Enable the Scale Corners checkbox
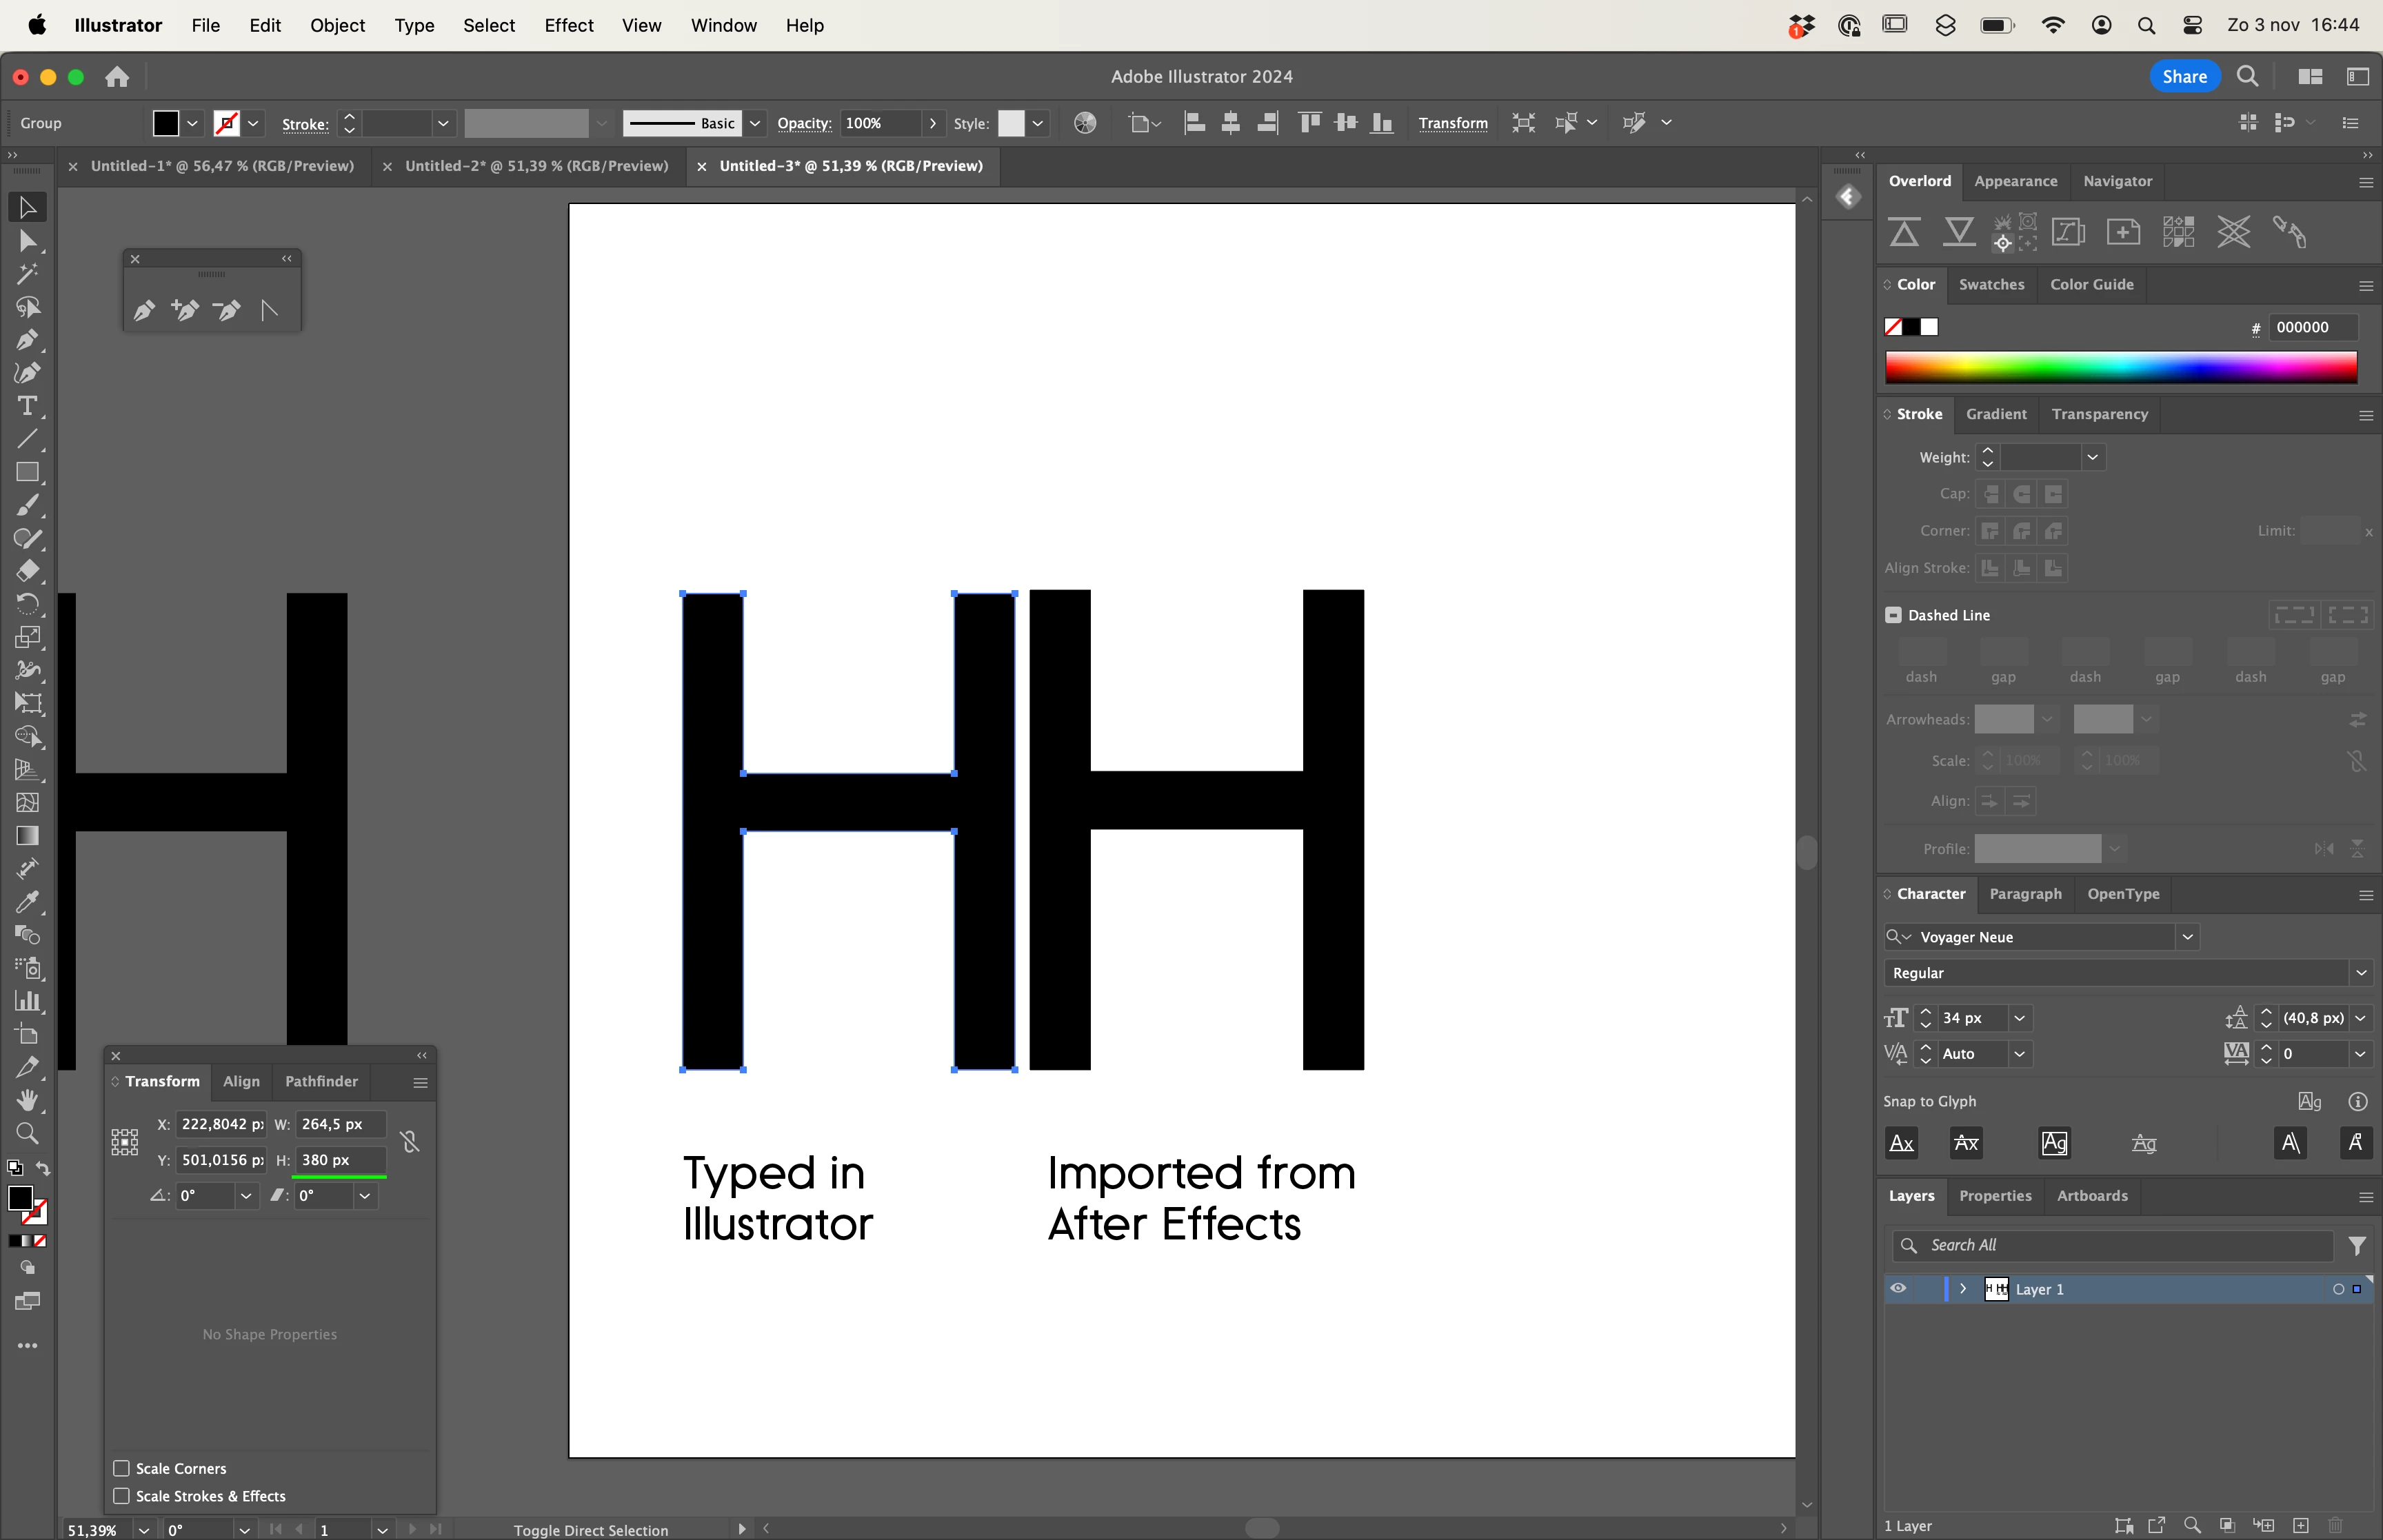The height and width of the screenshot is (1540, 2383). coord(122,1468)
